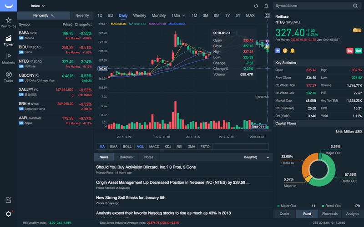This screenshot has height=227, width=364.
Task: Set chart range to 5Y
Action: point(238,15)
